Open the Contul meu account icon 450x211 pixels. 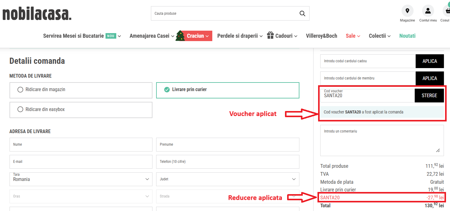pos(428,11)
